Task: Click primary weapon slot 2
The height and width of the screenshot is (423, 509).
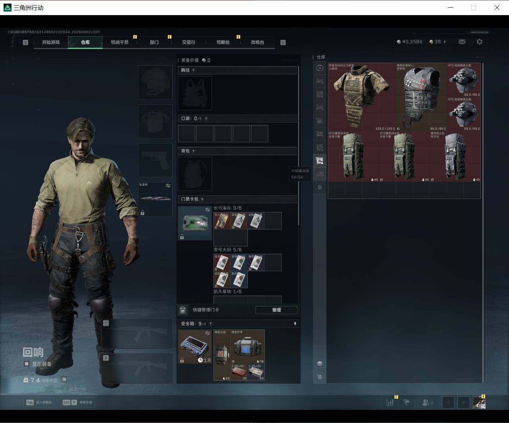Action: (137, 368)
